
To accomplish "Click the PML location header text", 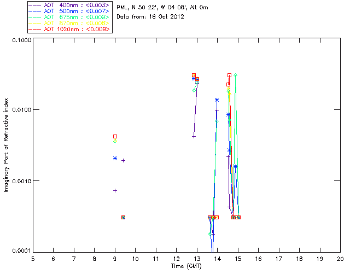I will tap(162, 7).
